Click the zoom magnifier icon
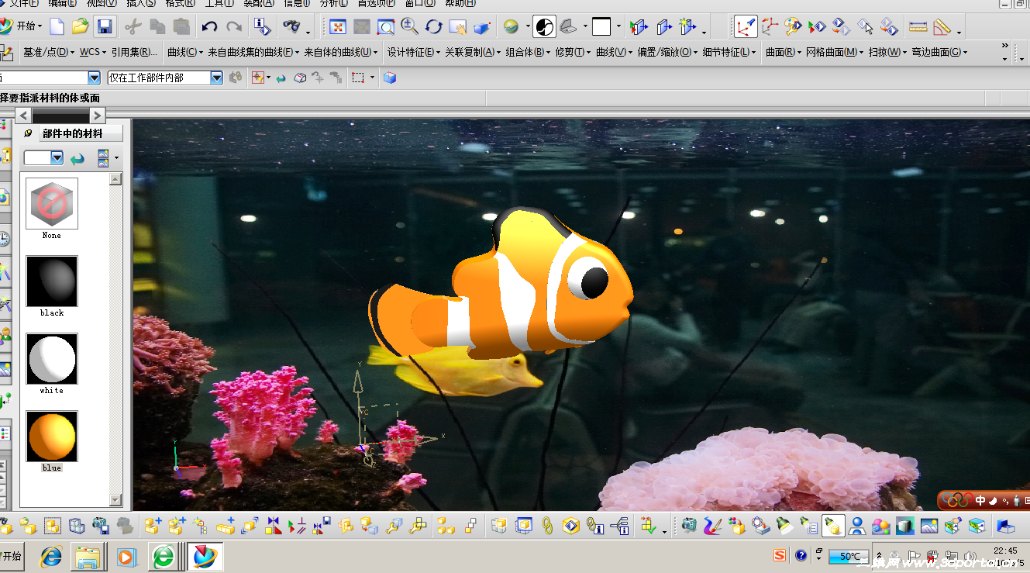 410,27
